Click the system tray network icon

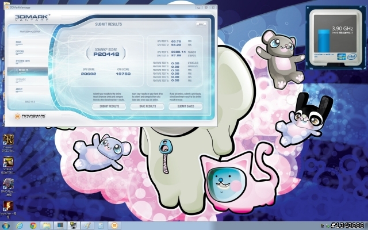click(323, 226)
